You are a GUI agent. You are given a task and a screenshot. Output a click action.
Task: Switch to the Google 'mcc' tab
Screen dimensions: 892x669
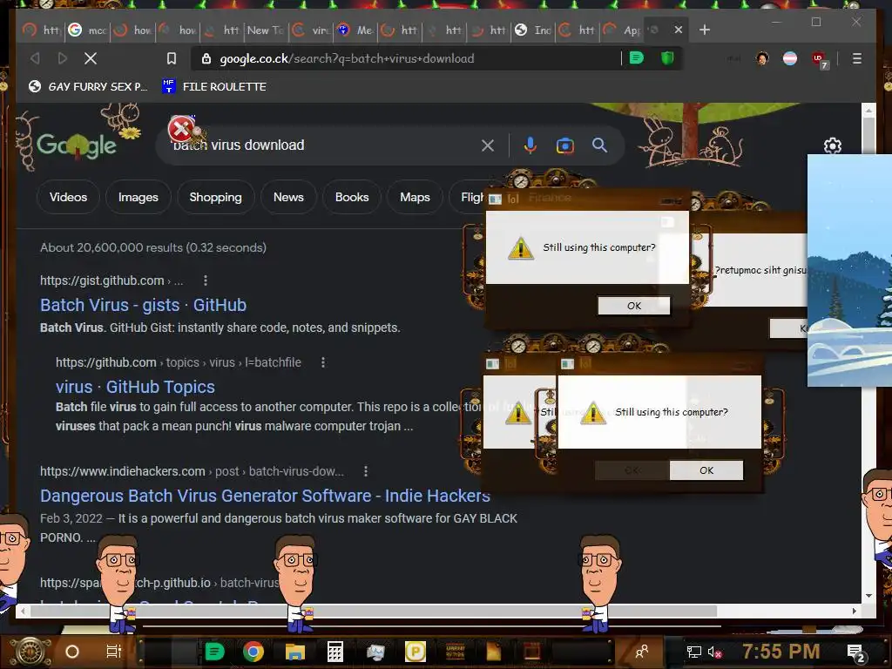(x=87, y=30)
